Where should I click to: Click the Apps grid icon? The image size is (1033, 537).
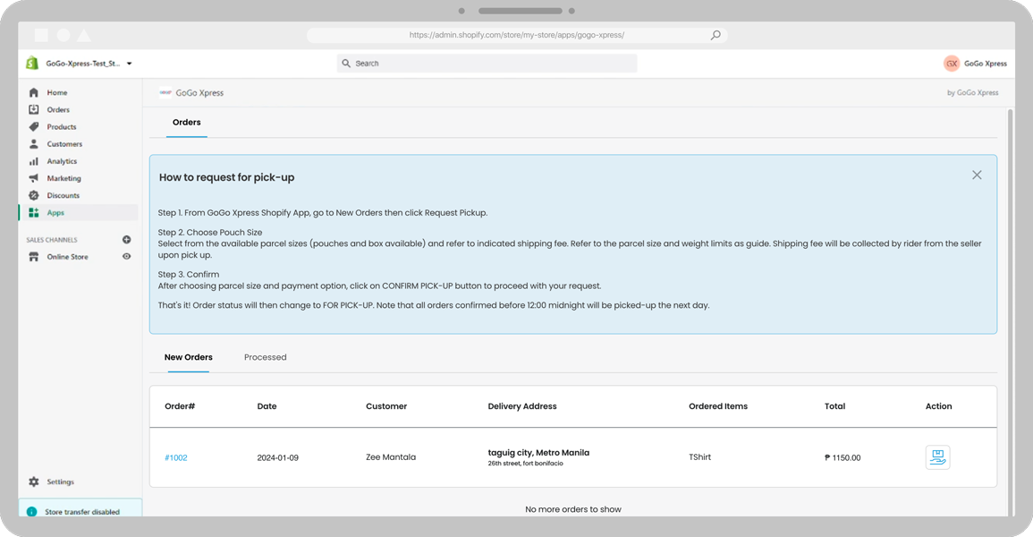pos(34,213)
